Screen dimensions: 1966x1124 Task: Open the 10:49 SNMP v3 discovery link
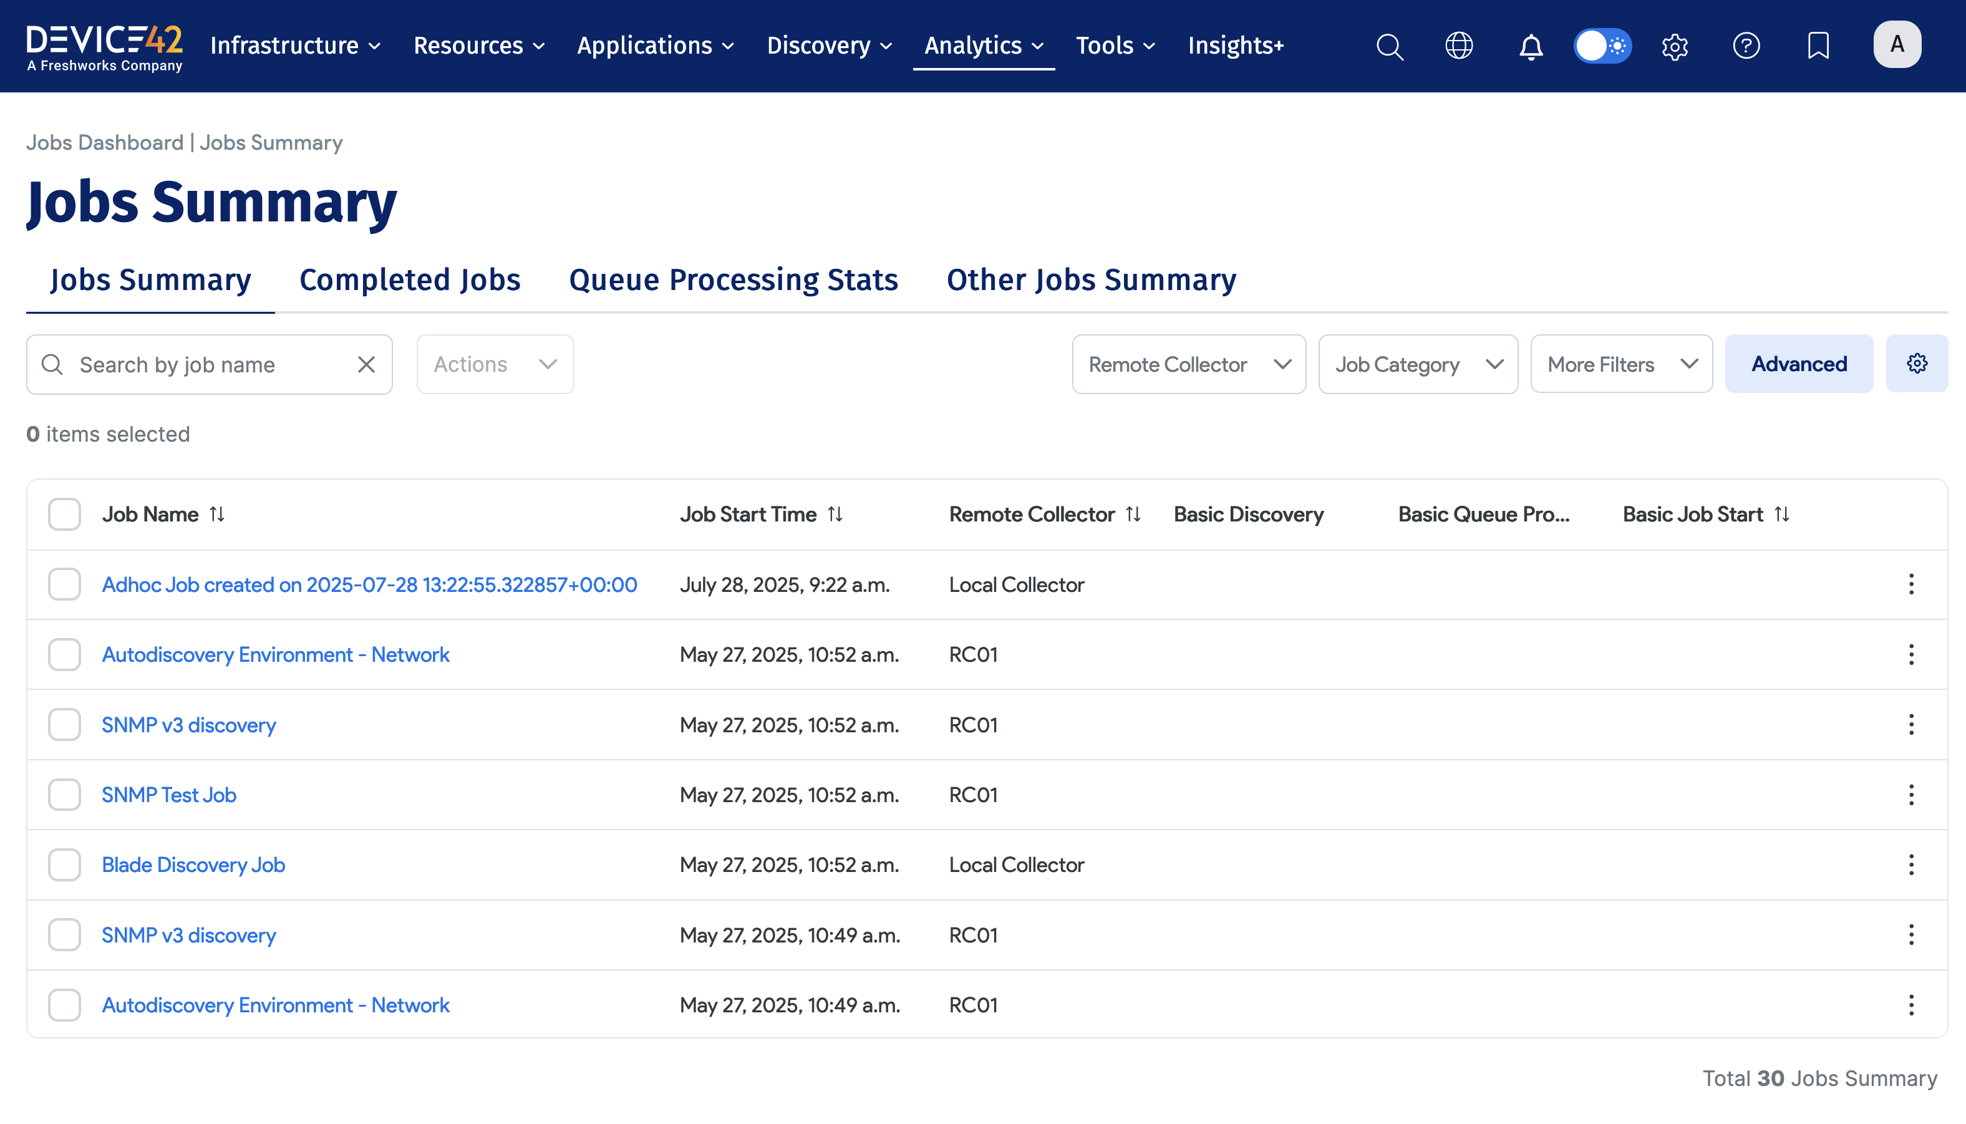pyautogui.click(x=189, y=935)
